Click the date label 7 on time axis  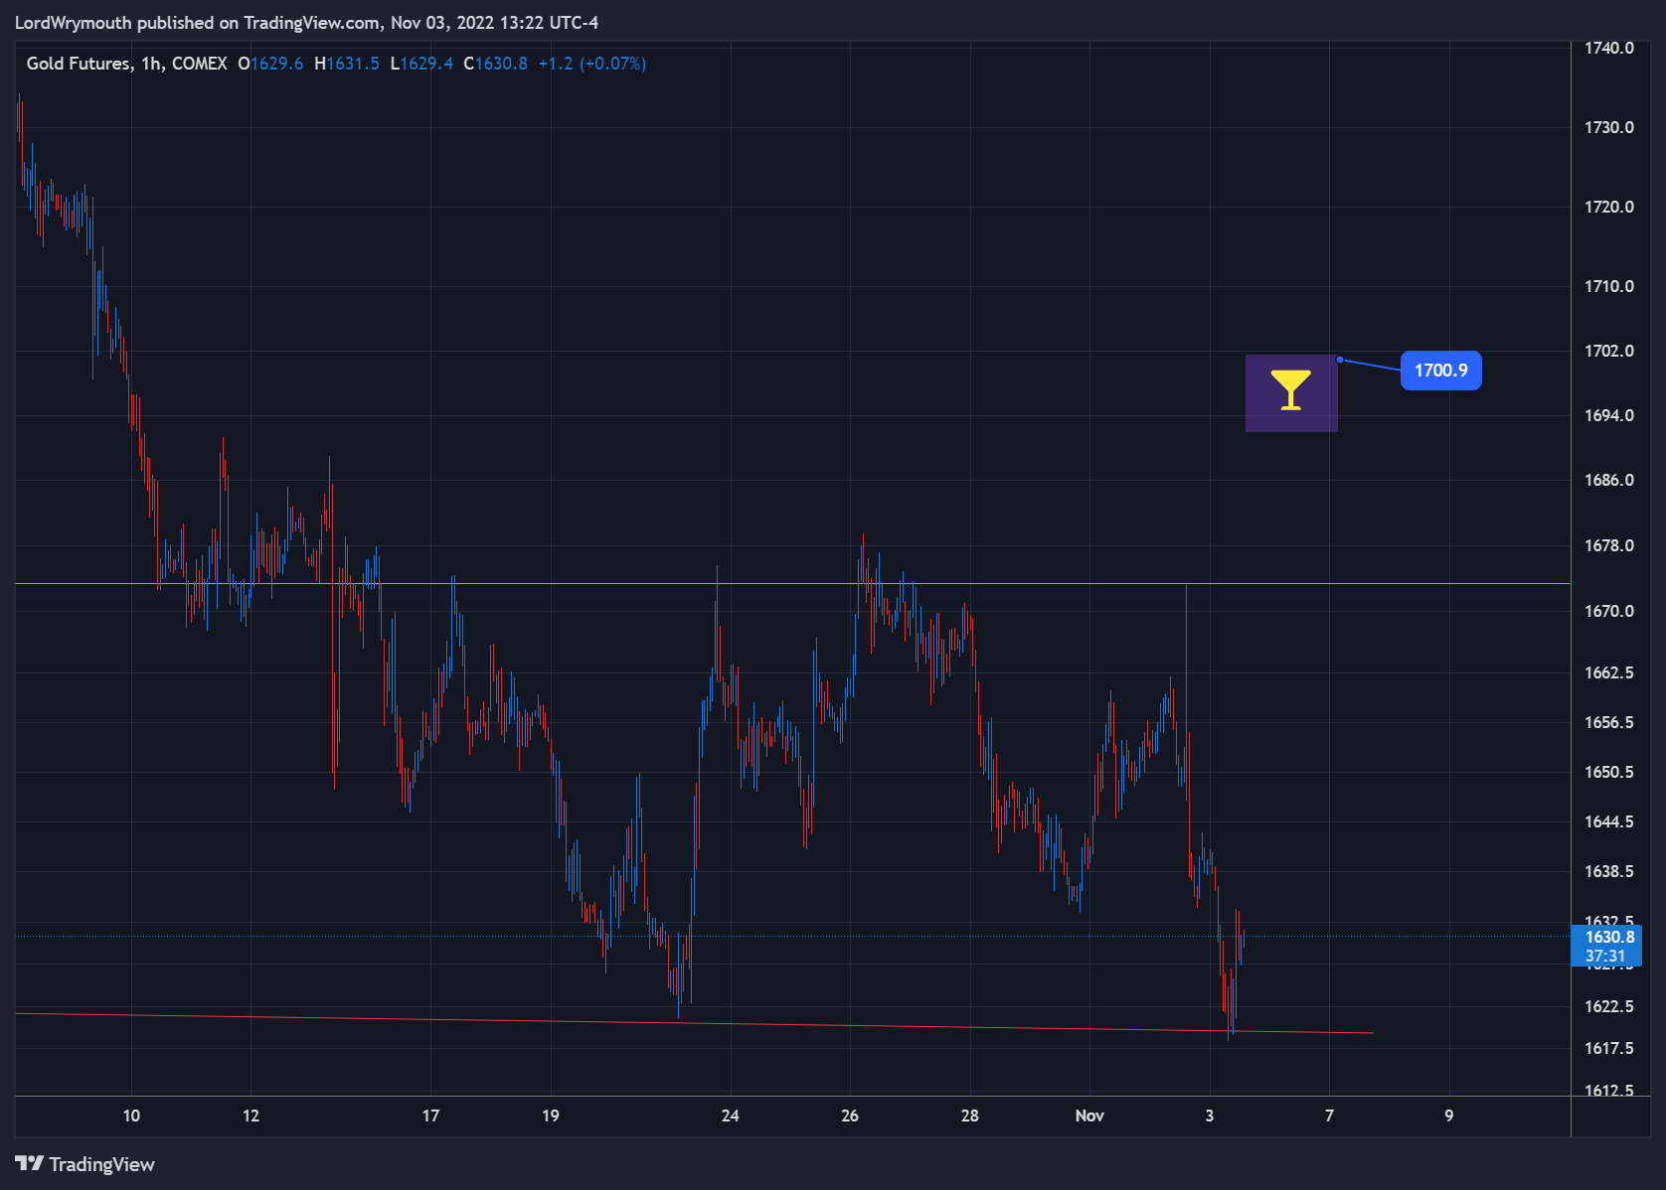(1329, 1116)
